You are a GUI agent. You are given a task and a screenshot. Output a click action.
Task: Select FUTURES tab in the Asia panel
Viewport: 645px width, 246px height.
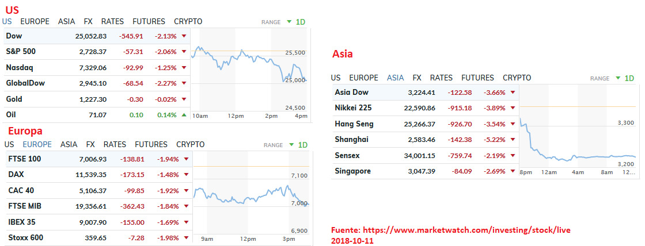tap(477, 78)
